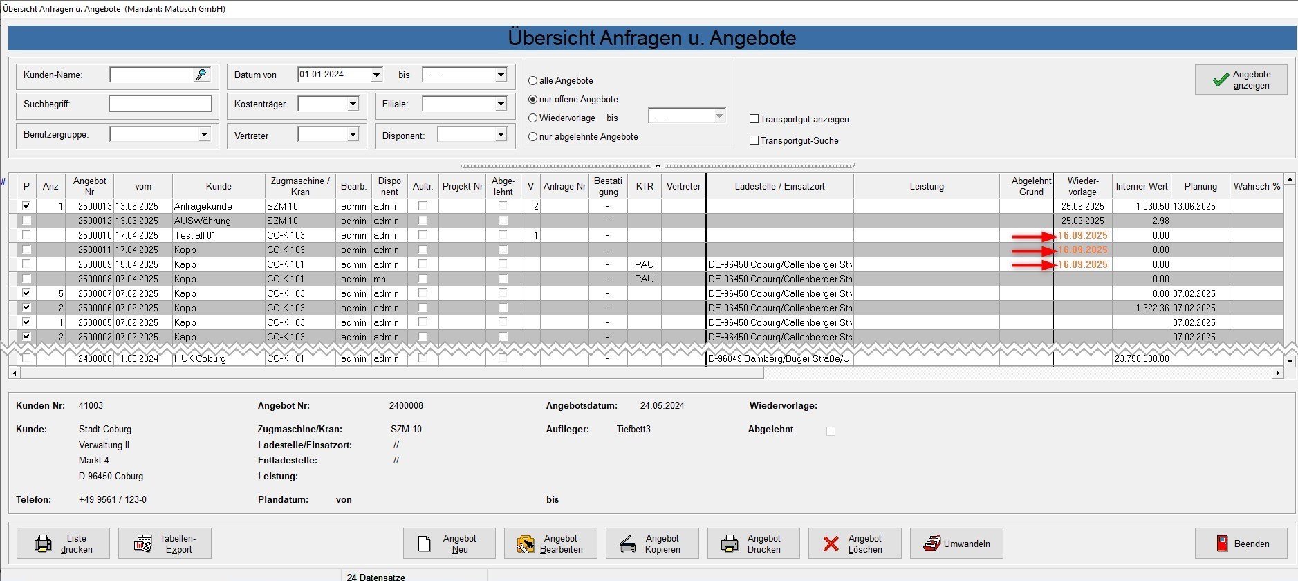Viewport: 1298px width, 581px height.
Task: Open the Disponent dropdown list
Action: click(x=501, y=135)
